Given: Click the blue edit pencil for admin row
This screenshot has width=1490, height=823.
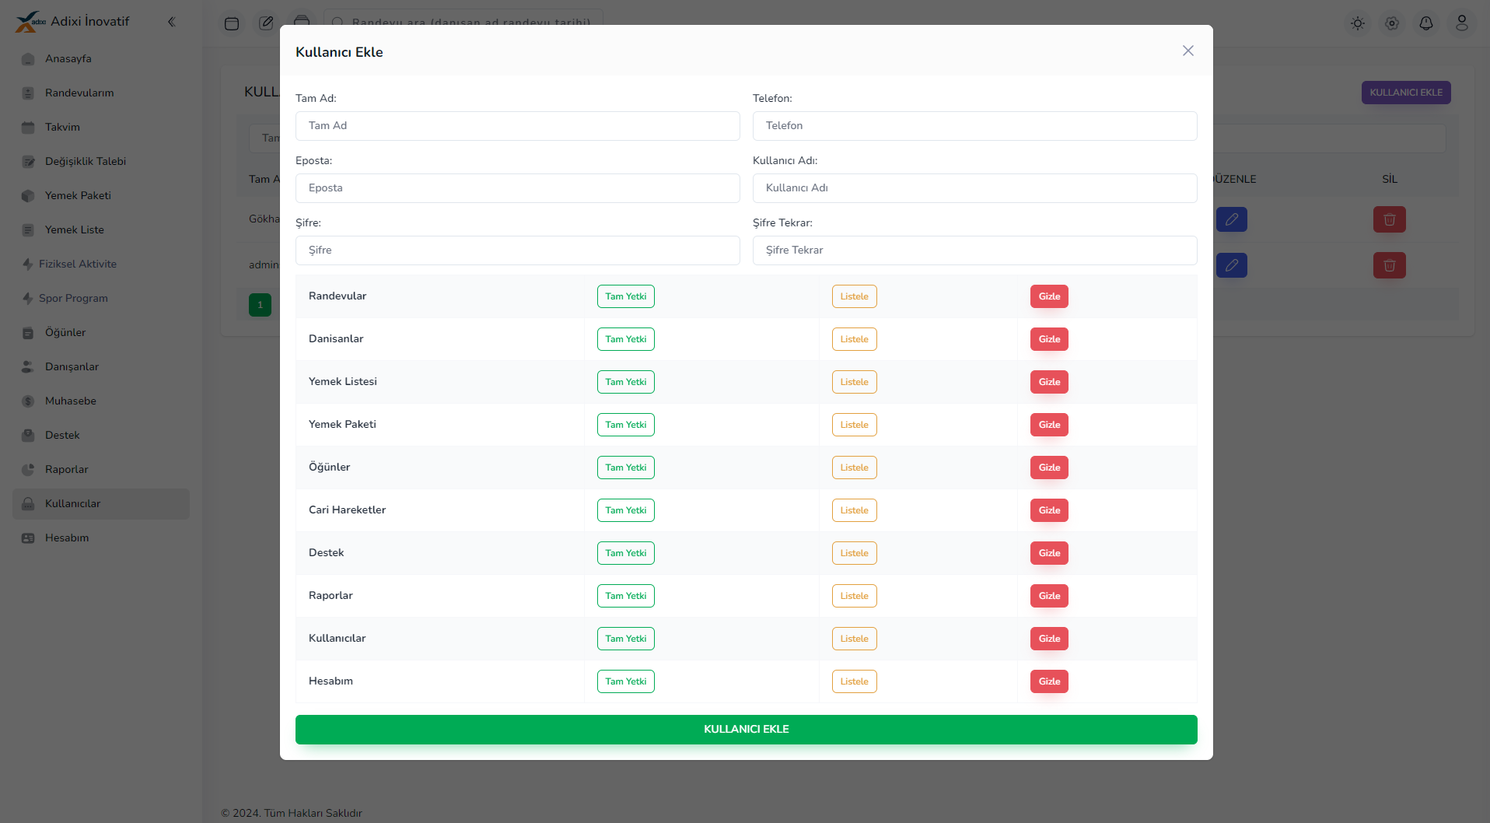Looking at the screenshot, I should click(1232, 265).
